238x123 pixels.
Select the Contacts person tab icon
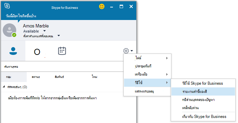pos(13,51)
